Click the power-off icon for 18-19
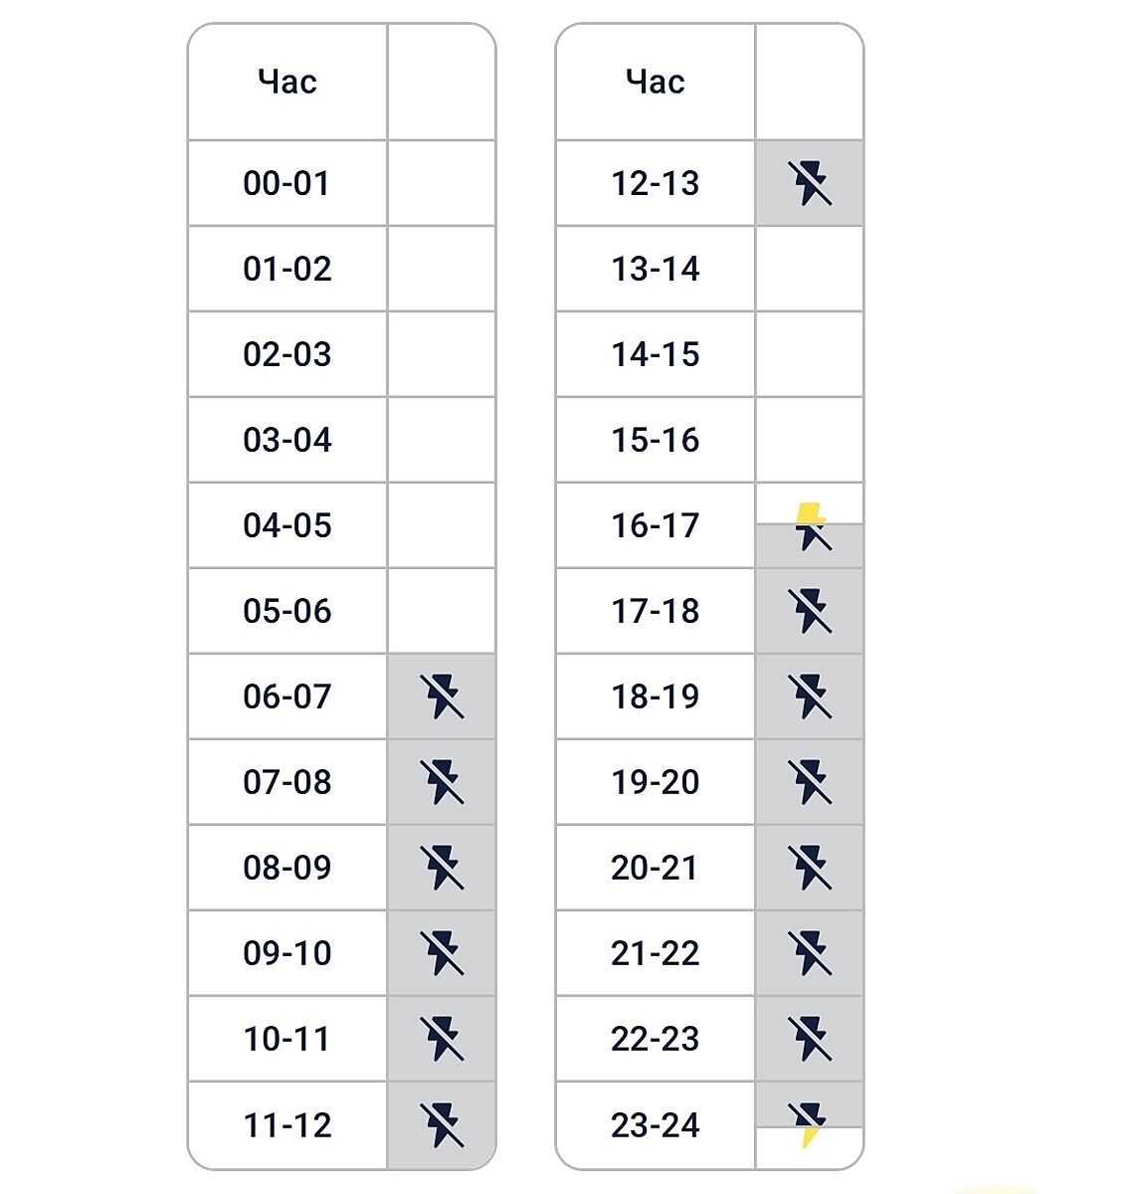1139x1194 pixels. [x=810, y=696]
